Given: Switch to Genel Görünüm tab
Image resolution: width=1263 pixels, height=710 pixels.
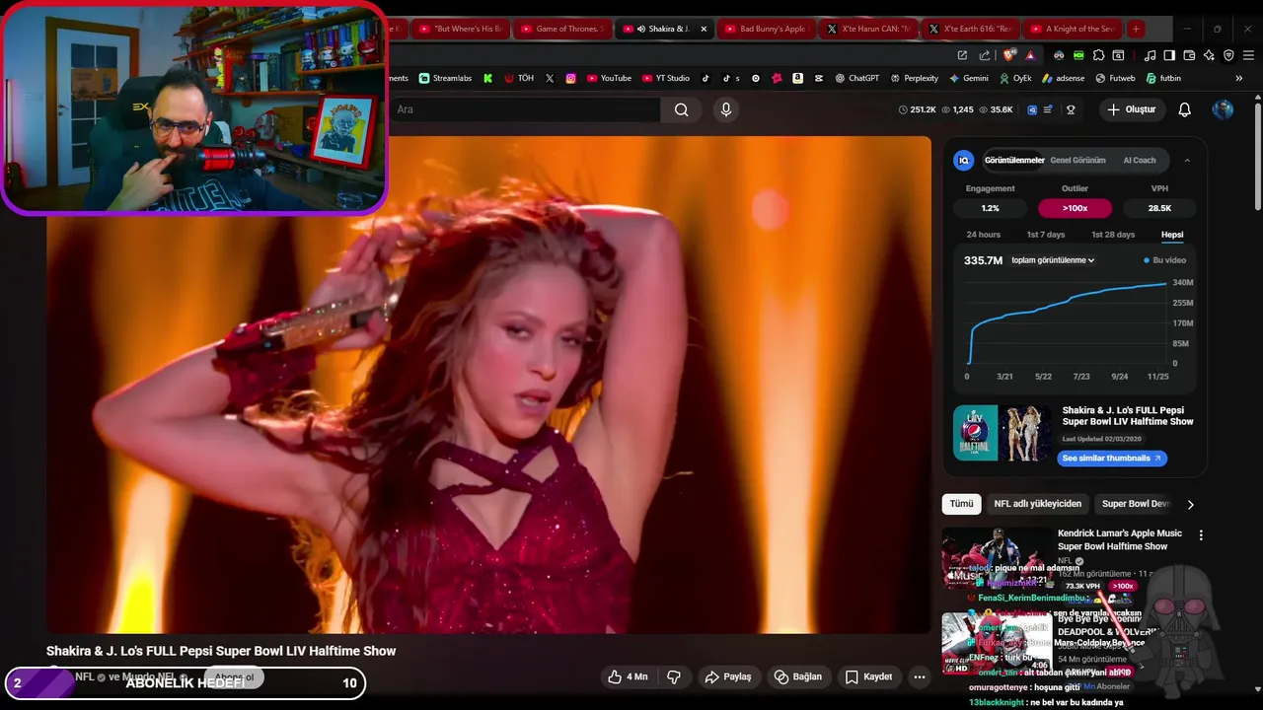Looking at the screenshot, I should 1077,160.
